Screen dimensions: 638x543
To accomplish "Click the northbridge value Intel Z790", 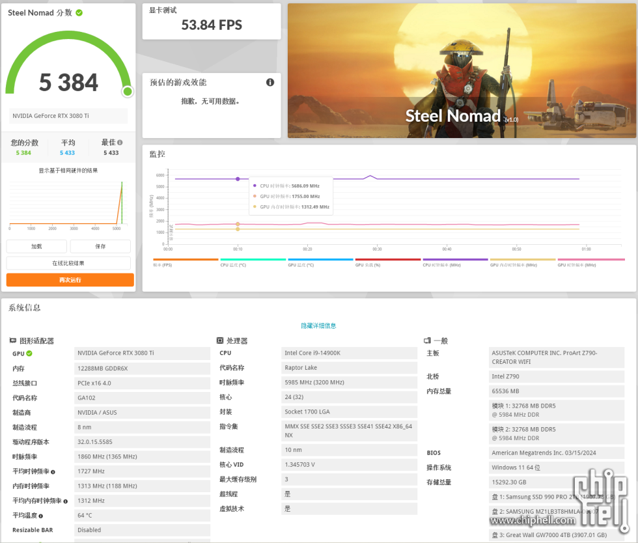I will pos(556,376).
